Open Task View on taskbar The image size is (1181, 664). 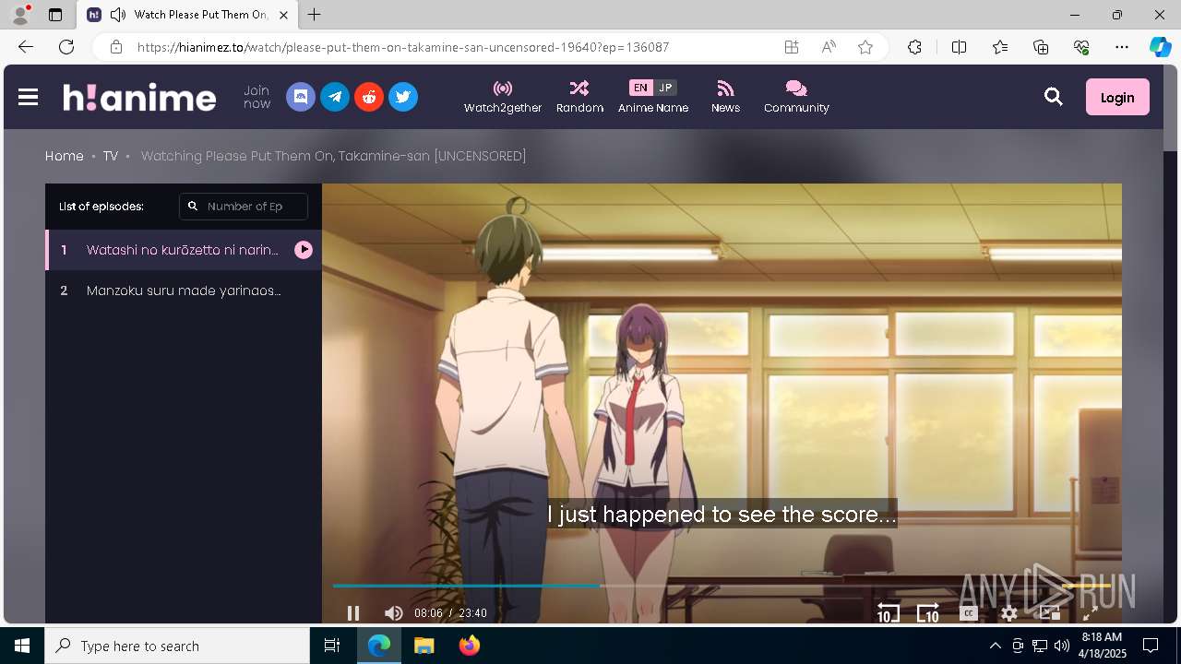[x=332, y=646]
